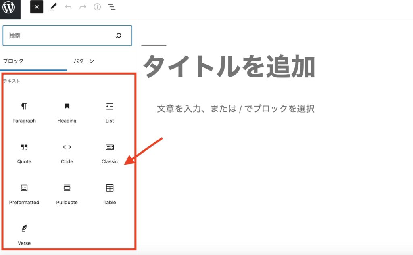This screenshot has width=413, height=255.
Task: Click the テキスト category label
Action: pos(11,81)
